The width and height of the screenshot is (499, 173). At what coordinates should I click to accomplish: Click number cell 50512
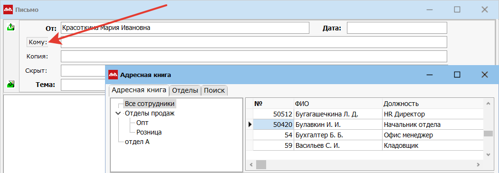click(x=273, y=114)
